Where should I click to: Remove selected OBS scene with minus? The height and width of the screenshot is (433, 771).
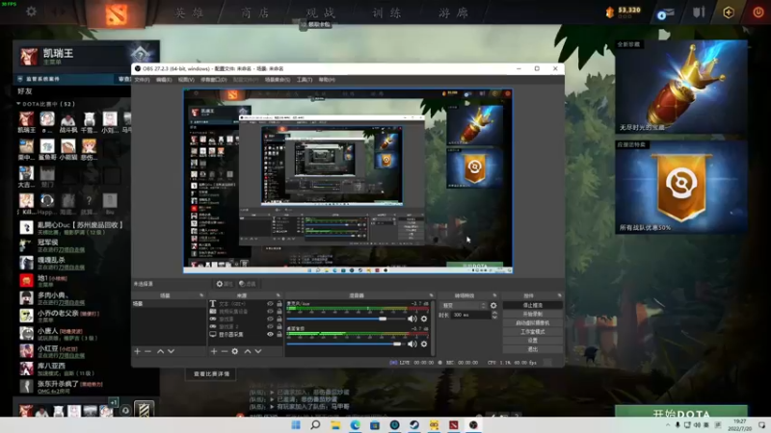[148, 351]
